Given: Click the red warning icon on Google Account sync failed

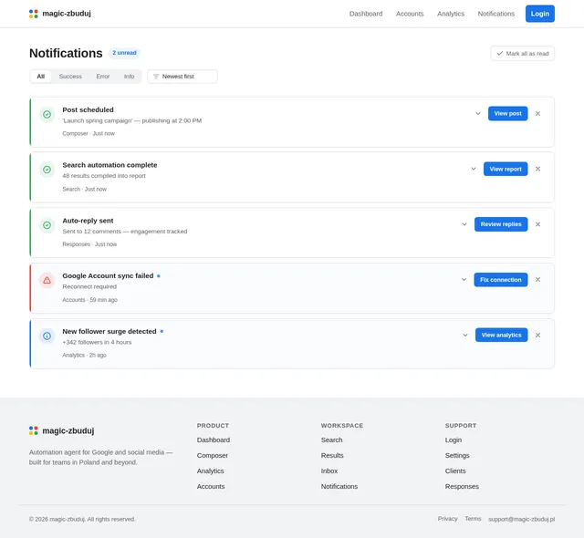Looking at the screenshot, I should pyautogui.click(x=47, y=280).
